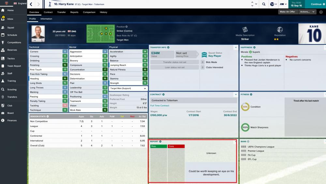Click the Make An Offer button

point(287,12)
